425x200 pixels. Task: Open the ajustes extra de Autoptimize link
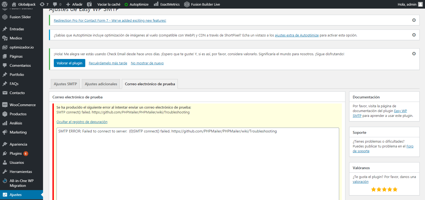click(297, 35)
